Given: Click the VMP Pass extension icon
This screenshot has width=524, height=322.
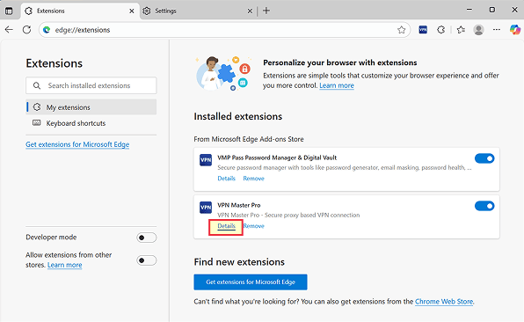Looking at the screenshot, I should [206, 160].
